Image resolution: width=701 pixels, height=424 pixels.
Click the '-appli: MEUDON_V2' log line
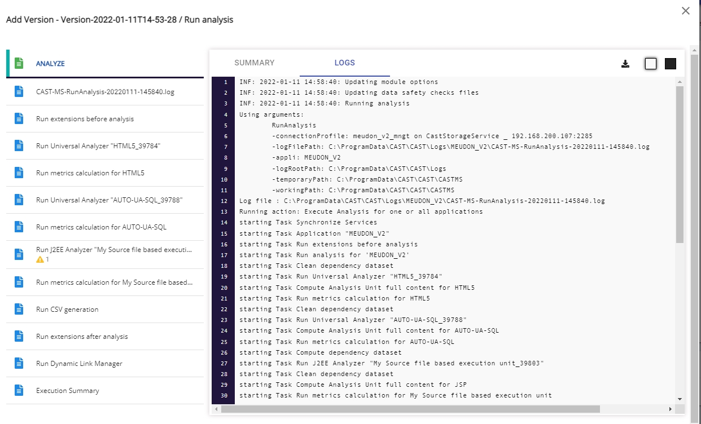pos(306,157)
